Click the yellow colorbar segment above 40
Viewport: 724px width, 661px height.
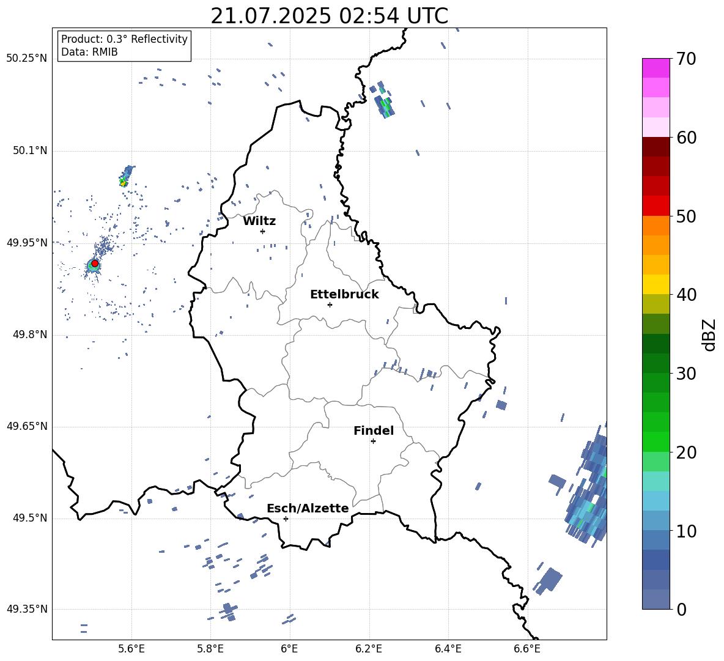coord(656,284)
